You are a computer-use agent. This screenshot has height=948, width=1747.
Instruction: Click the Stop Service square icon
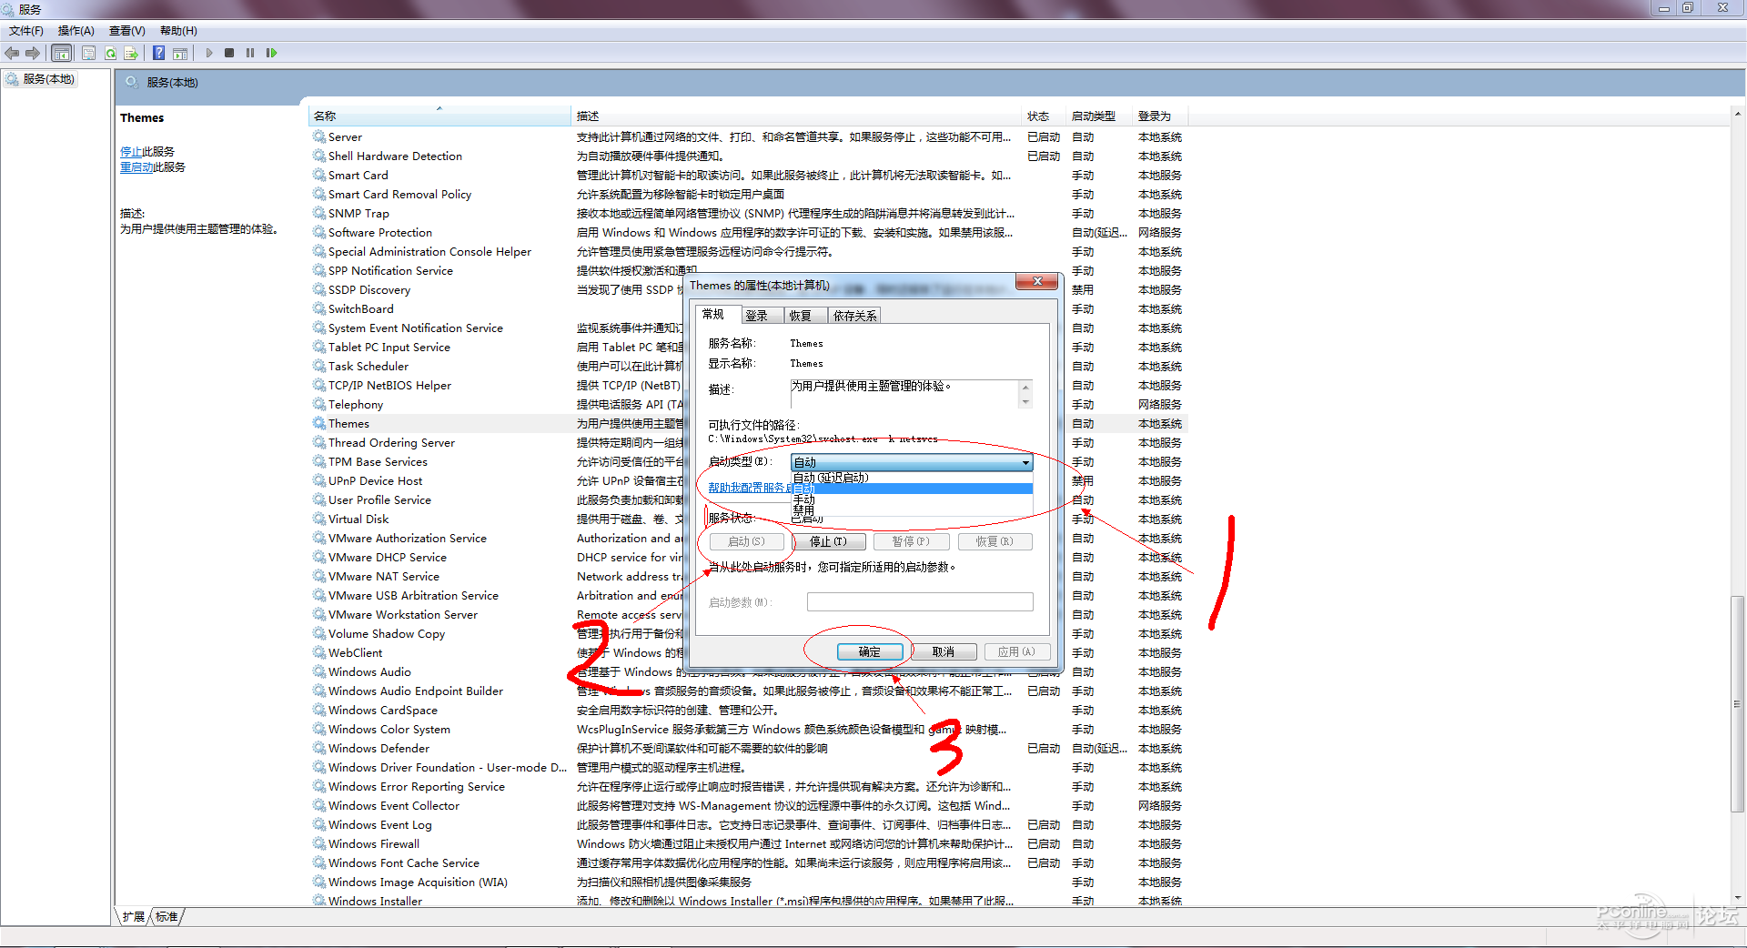pyautogui.click(x=229, y=53)
